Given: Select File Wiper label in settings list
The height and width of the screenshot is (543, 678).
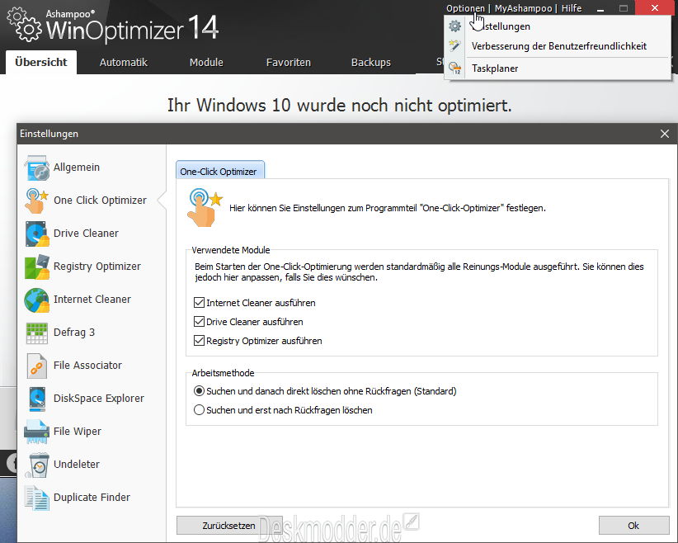Looking at the screenshot, I should [78, 432].
